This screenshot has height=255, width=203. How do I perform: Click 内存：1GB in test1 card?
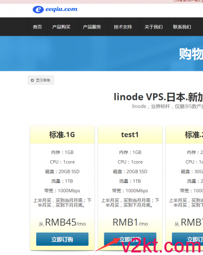point(130,152)
